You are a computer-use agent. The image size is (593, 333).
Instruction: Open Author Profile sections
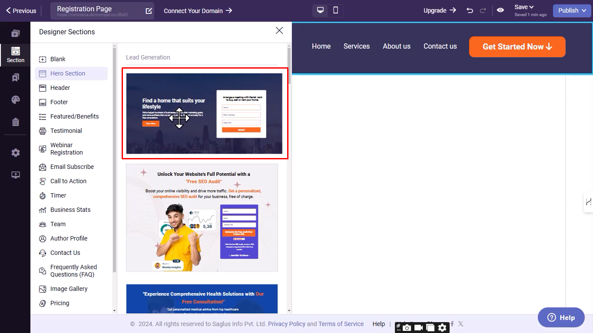click(71, 238)
